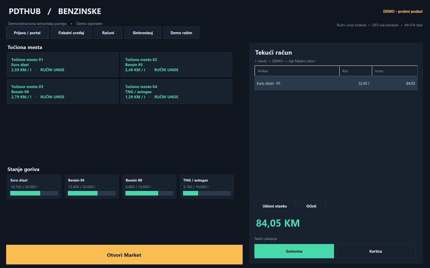430x268 pixels.
Task: Open the Prijava / portal menu
Action: (27, 33)
